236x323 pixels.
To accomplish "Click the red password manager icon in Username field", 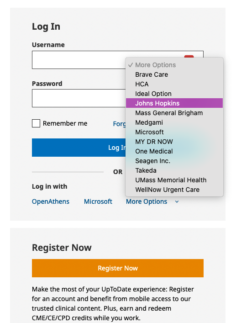I will pyautogui.click(x=189, y=57).
